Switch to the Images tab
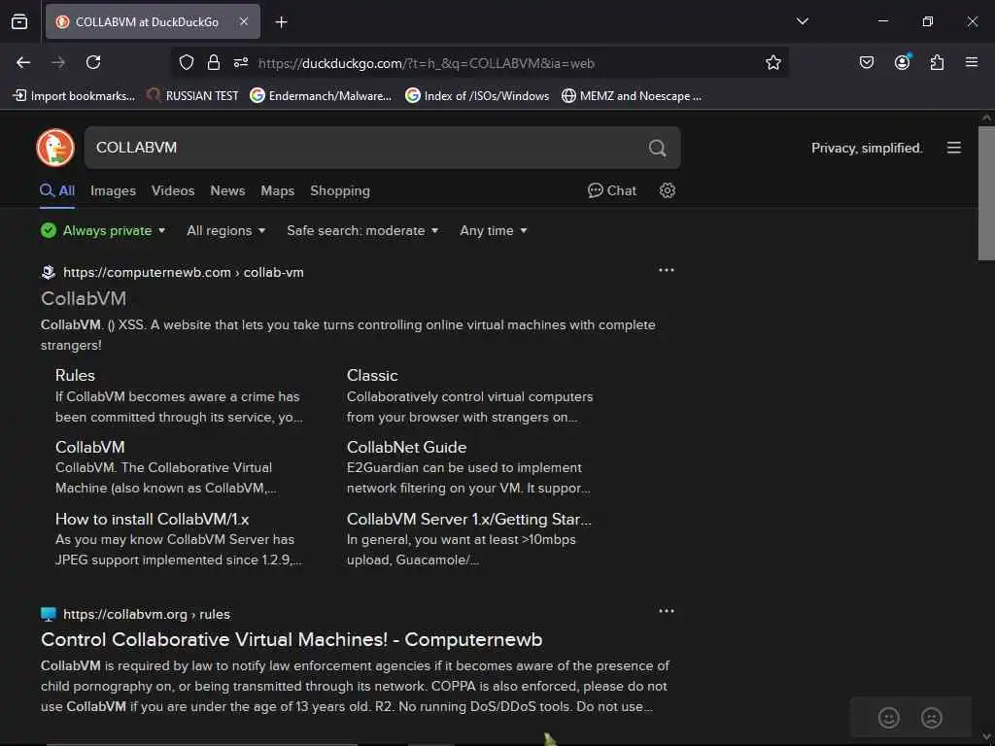This screenshot has height=746, width=995. pyautogui.click(x=113, y=191)
